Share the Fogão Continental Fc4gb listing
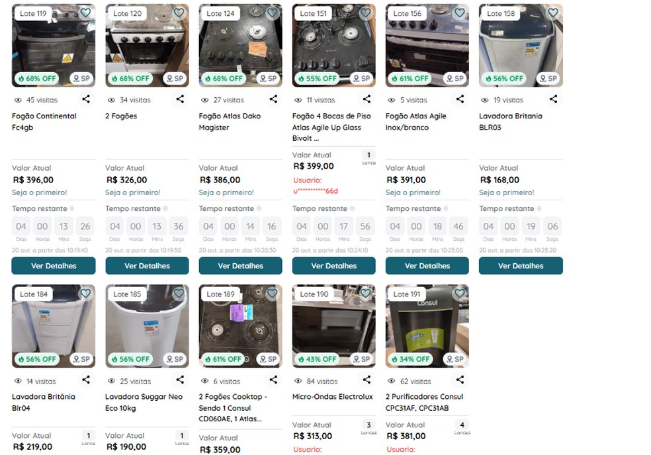 click(x=86, y=99)
